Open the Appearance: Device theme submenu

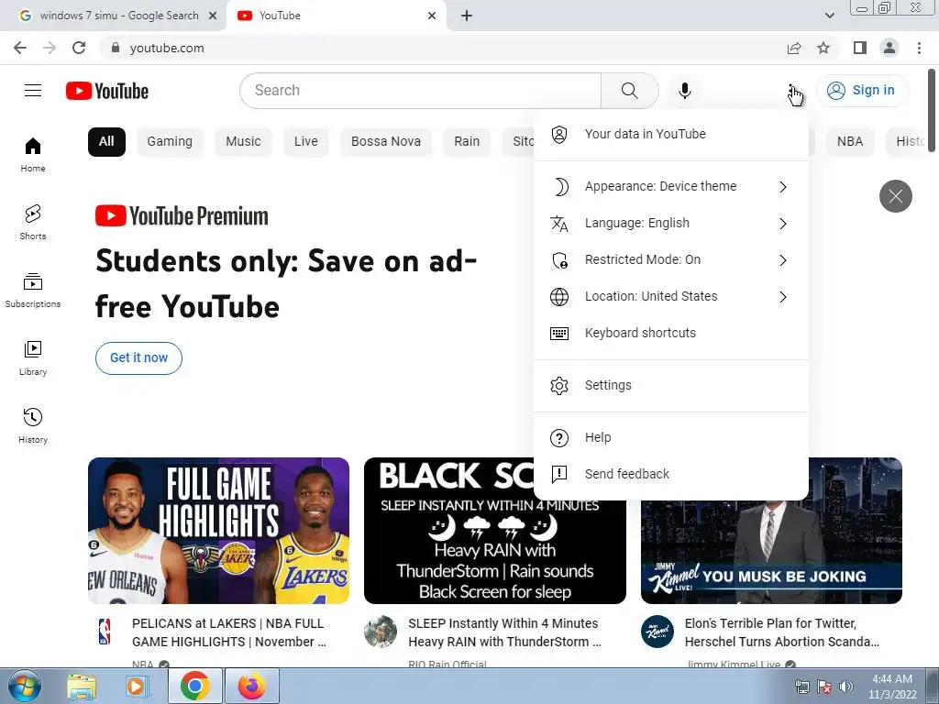(x=670, y=186)
